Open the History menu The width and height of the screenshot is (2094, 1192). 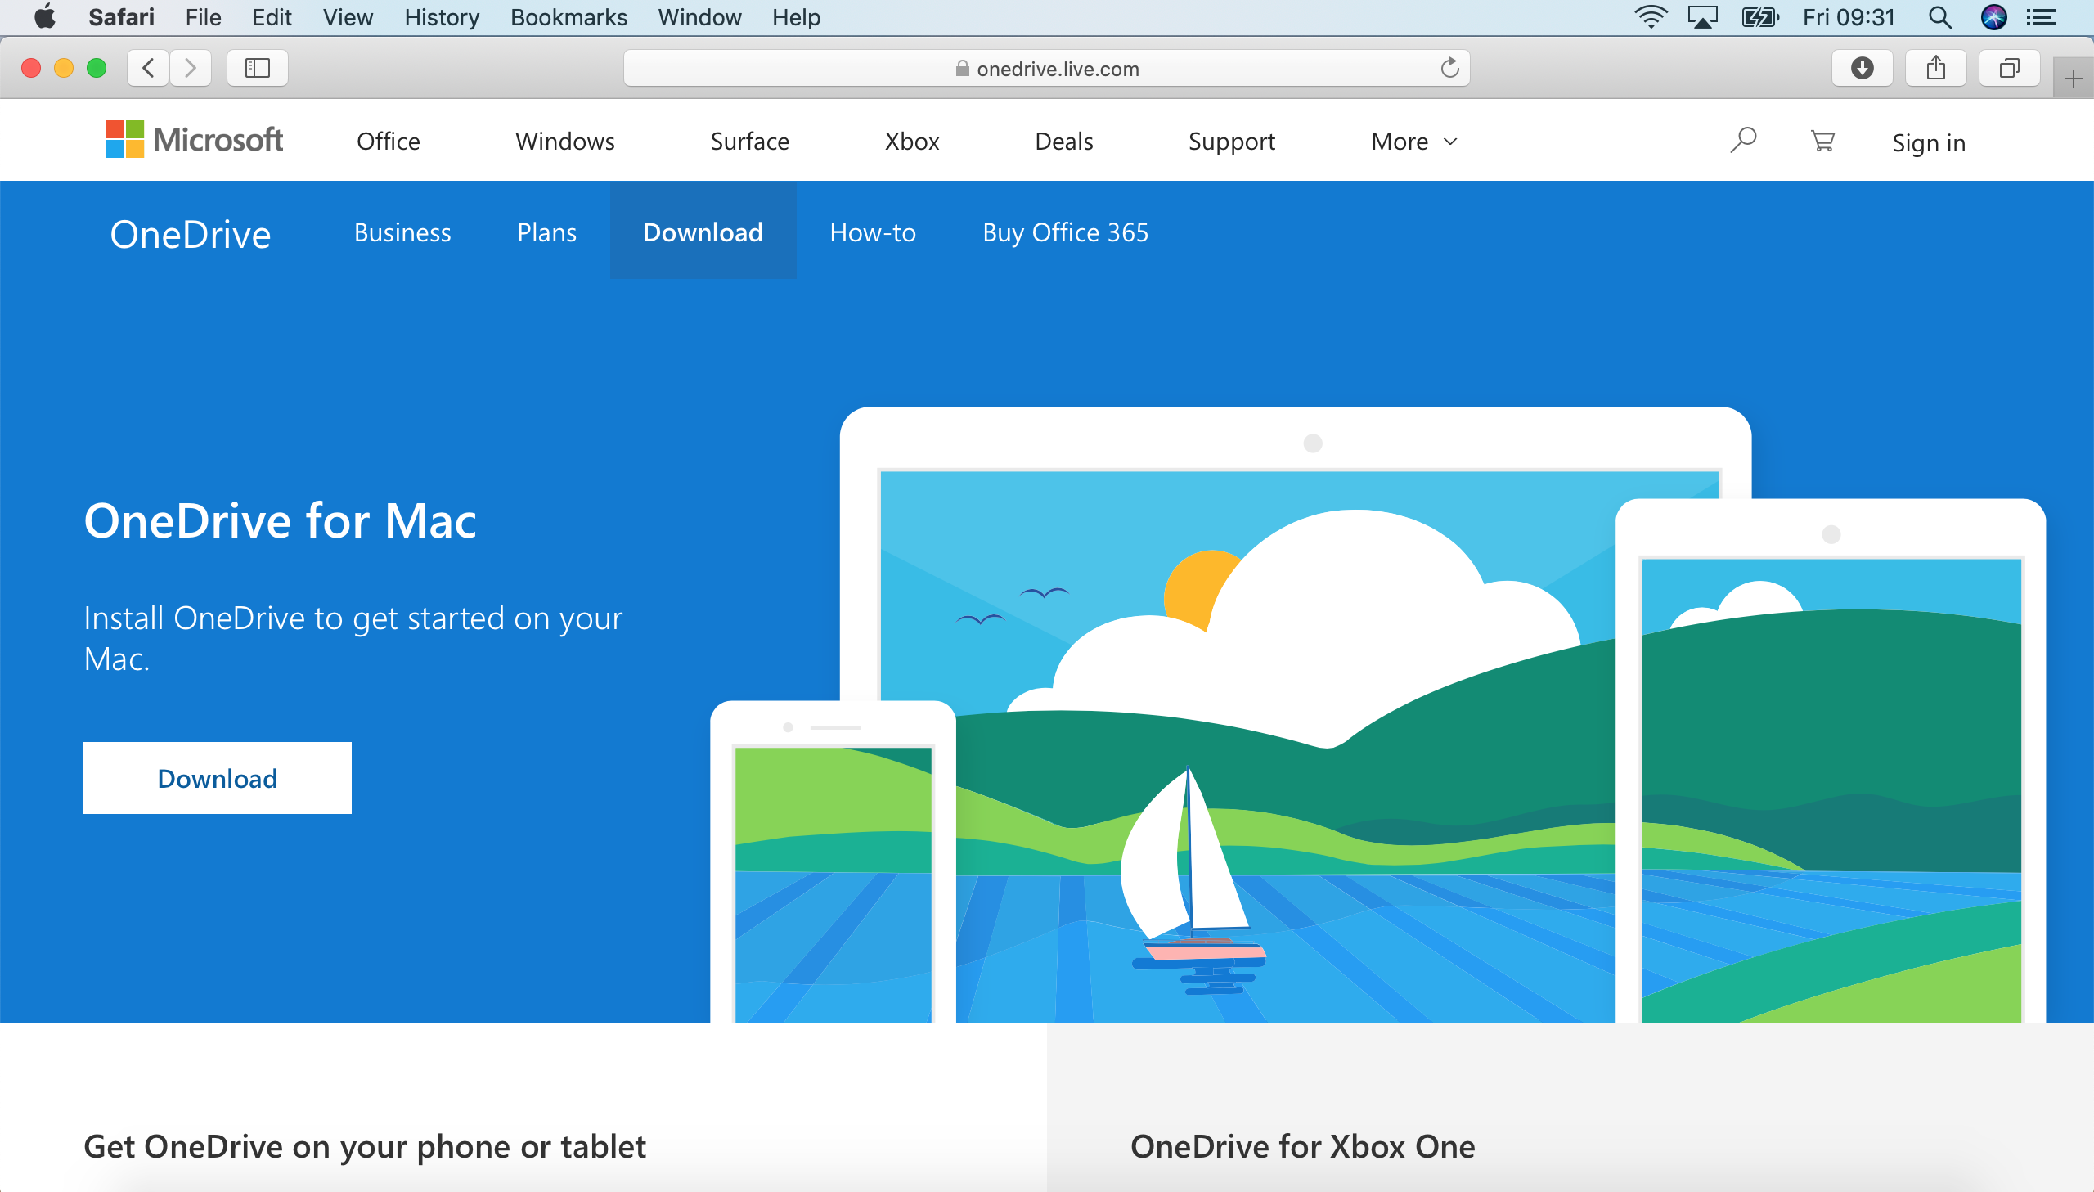click(x=441, y=17)
